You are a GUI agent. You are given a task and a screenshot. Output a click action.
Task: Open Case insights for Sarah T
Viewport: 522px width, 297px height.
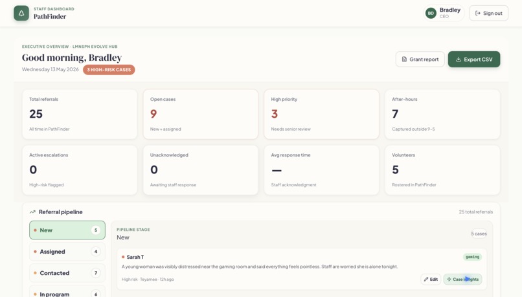point(463,280)
